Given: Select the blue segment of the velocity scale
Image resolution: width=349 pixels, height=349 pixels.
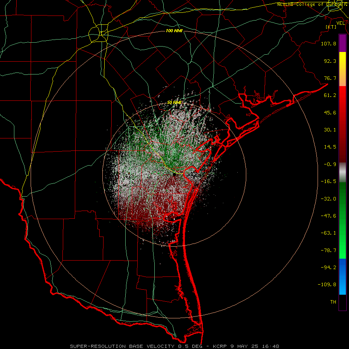Looking at the screenshot, I should point(342,276).
